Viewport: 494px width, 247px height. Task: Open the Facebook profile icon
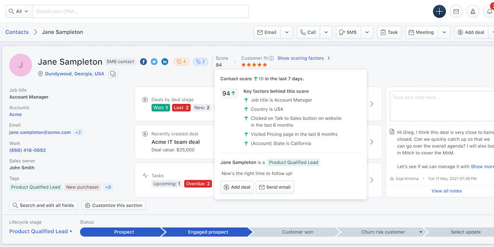tap(143, 62)
